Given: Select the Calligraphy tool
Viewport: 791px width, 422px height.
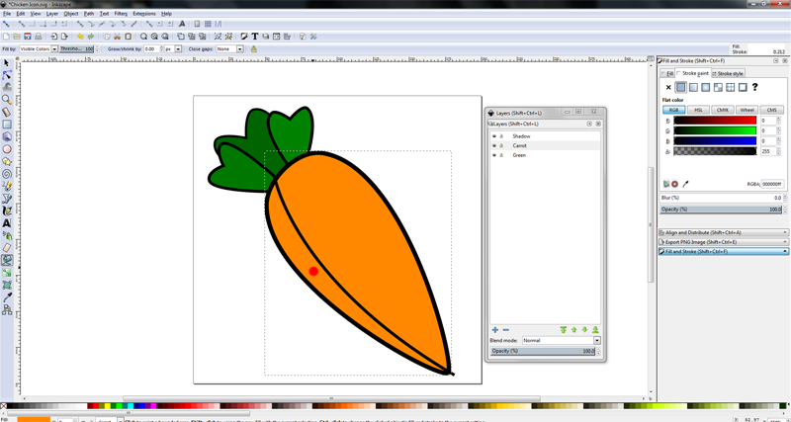Looking at the screenshot, I should click(x=7, y=211).
